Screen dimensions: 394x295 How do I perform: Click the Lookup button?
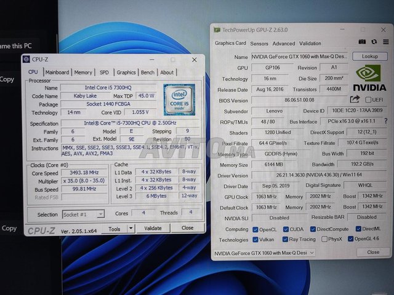pos(369,57)
